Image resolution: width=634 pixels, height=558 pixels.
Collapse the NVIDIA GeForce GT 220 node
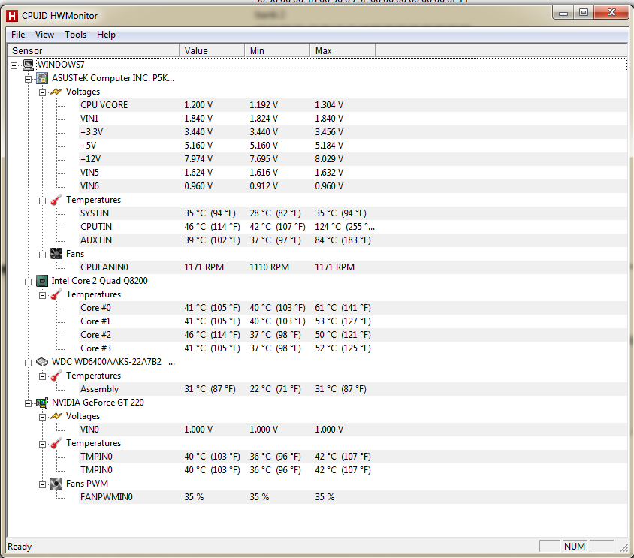[x=29, y=403]
